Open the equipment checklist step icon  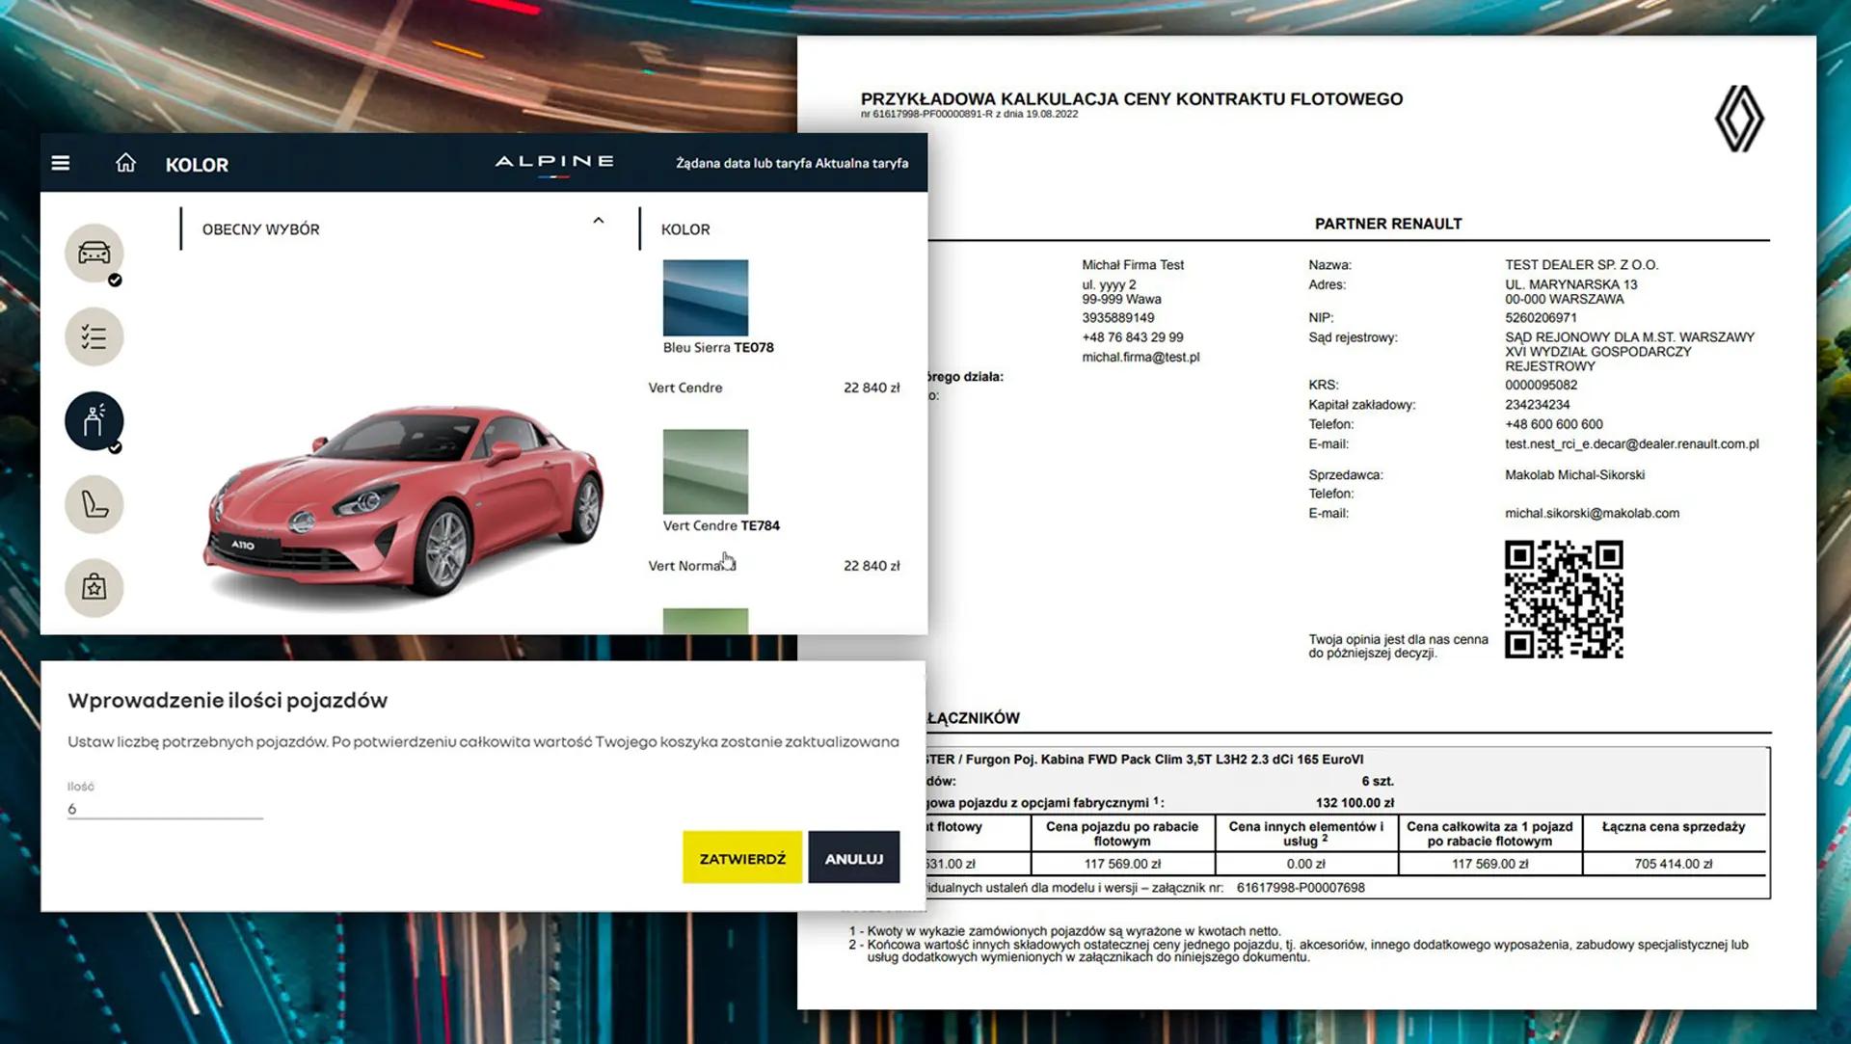[94, 336]
